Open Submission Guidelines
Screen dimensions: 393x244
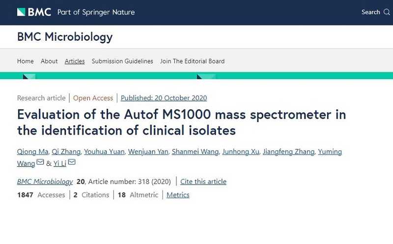pyautogui.click(x=122, y=61)
